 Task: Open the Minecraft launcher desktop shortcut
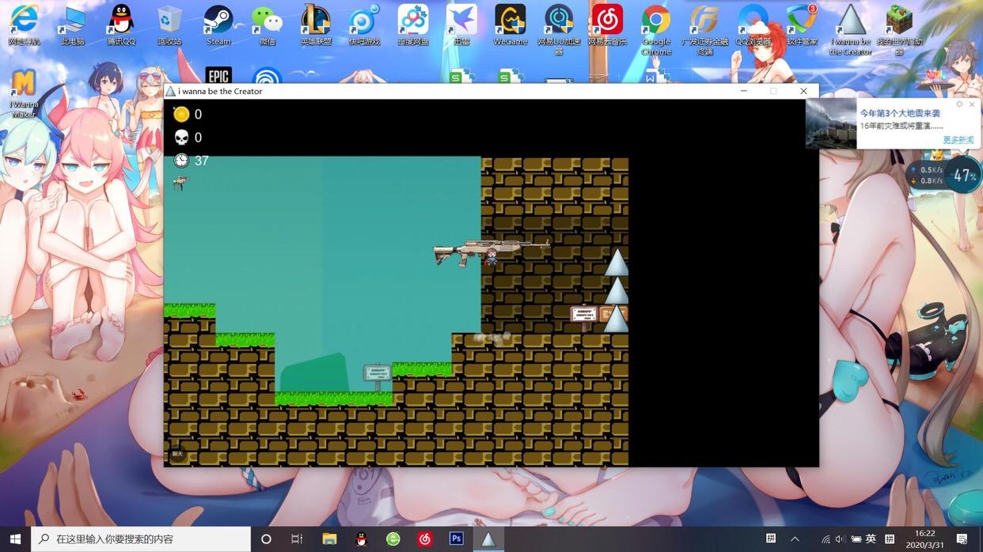899,29
